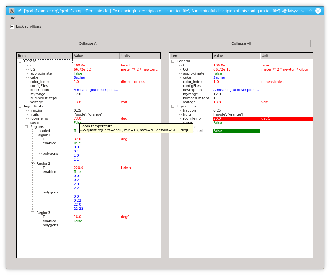Select 'numberOfSteps' in left tree
Image resolution: width=330 pixels, height=275 pixels.
click(x=43, y=98)
